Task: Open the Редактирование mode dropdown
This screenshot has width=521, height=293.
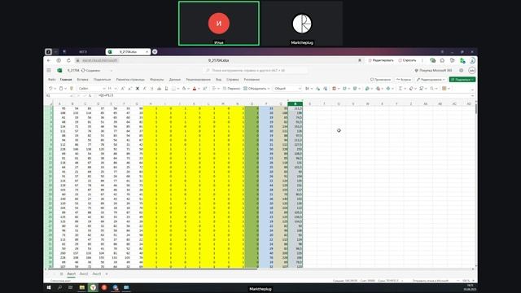Action: pos(431,80)
